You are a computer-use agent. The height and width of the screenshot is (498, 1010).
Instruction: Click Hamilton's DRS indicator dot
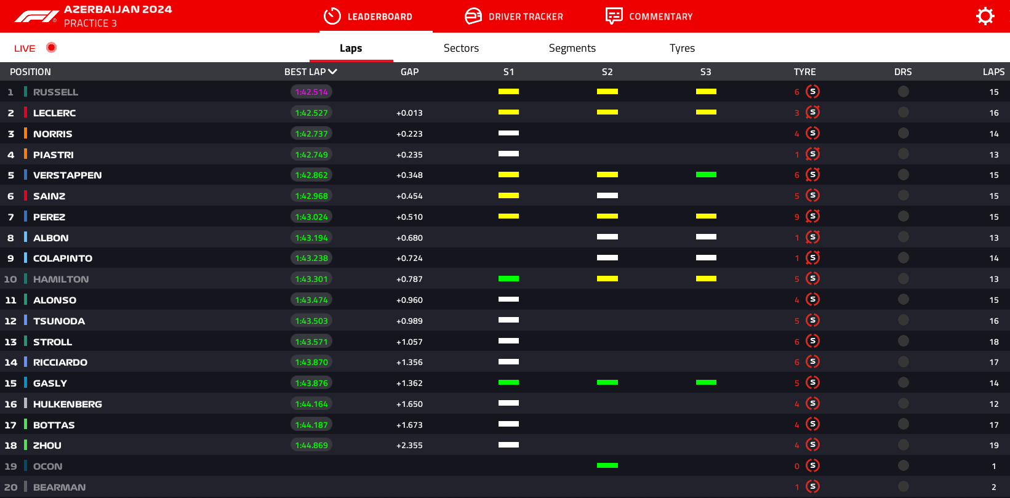[x=904, y=279]
